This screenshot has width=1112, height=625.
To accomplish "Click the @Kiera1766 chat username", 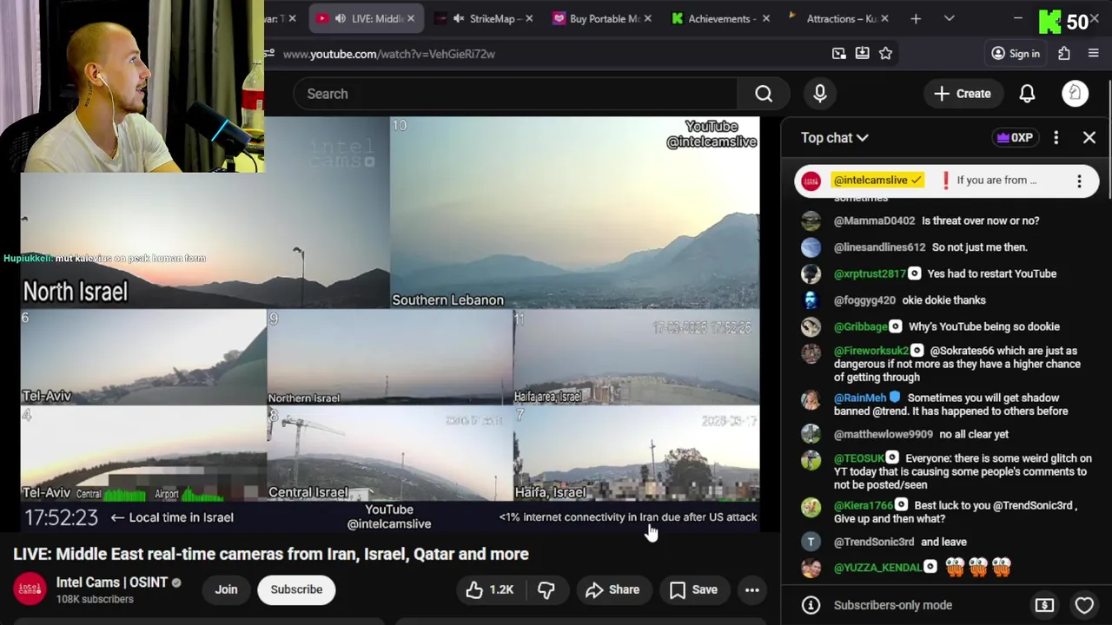I will click(x=864, y=505).
